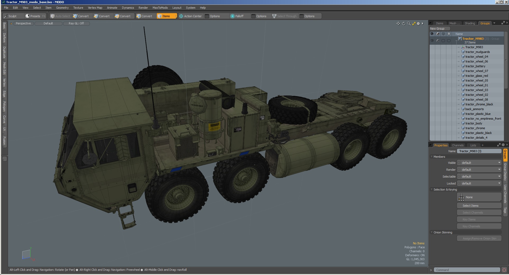Toggle second checkbox of Tractor_M983 group
Viewport: 509px width, 275px height.
(449, 40)
